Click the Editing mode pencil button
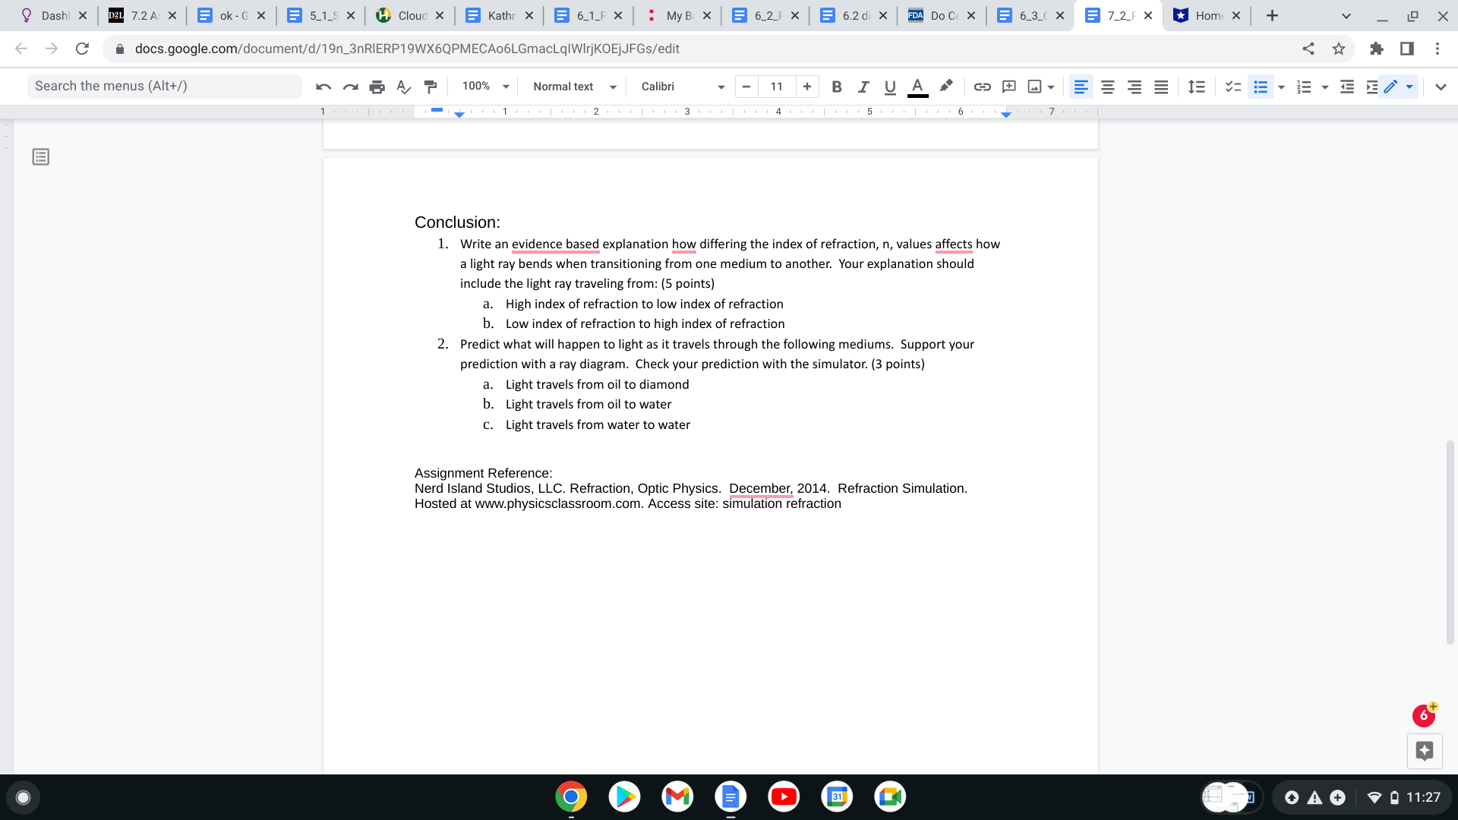 (1391, 87)
